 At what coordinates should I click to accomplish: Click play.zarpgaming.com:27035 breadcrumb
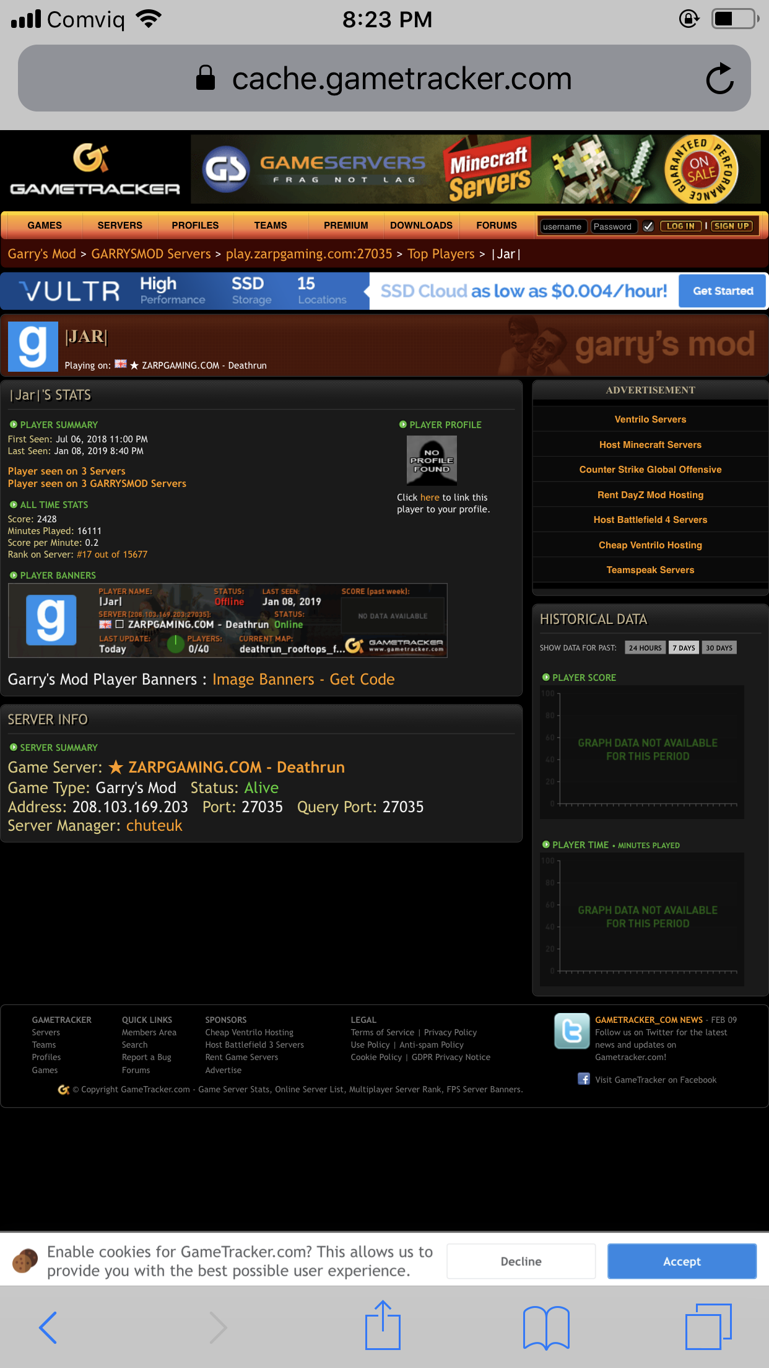tap(309, 254)
